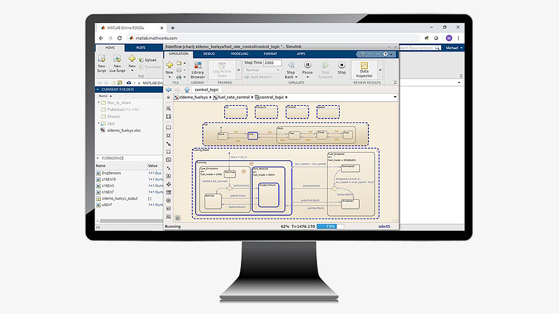Click the New Script icon in MATLAB Home
Screen dimensions: 559x314
(x=102, y=59)
